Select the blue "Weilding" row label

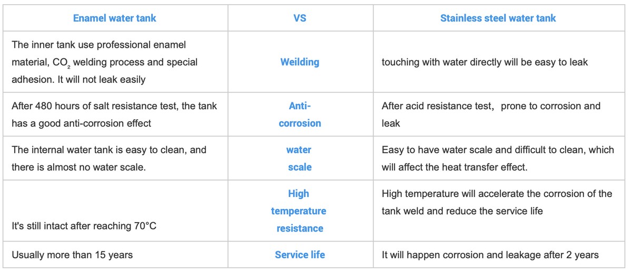pos(300,62)
